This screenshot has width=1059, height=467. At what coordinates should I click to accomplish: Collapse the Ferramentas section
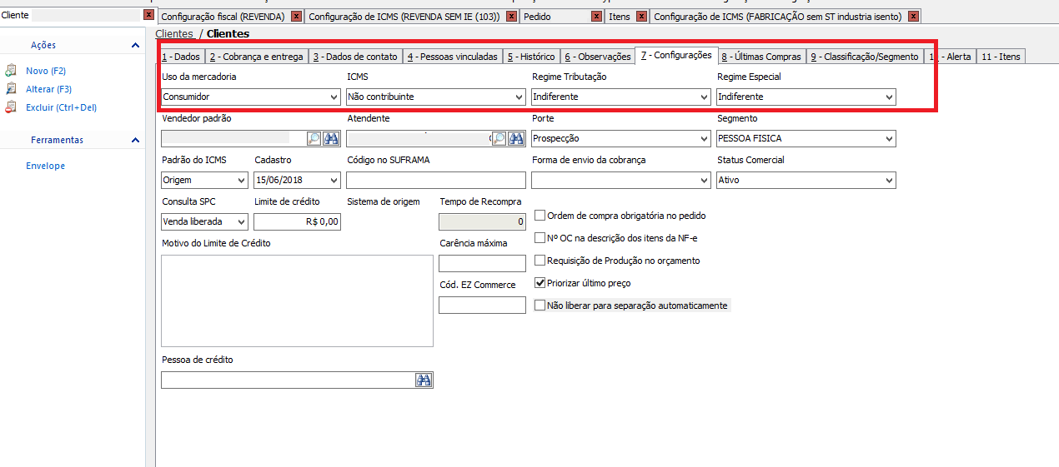(x=135, y=141)
